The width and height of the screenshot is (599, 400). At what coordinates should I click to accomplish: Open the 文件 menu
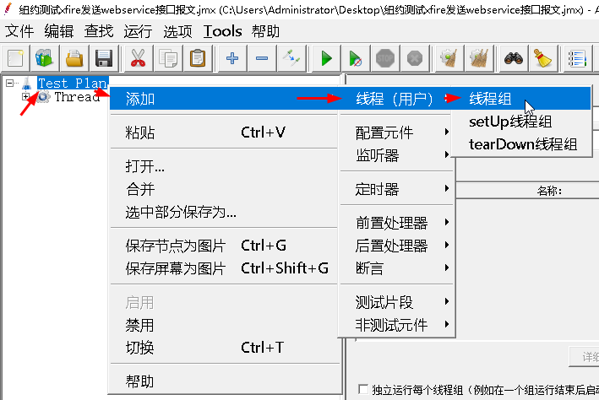pos(19,31)
